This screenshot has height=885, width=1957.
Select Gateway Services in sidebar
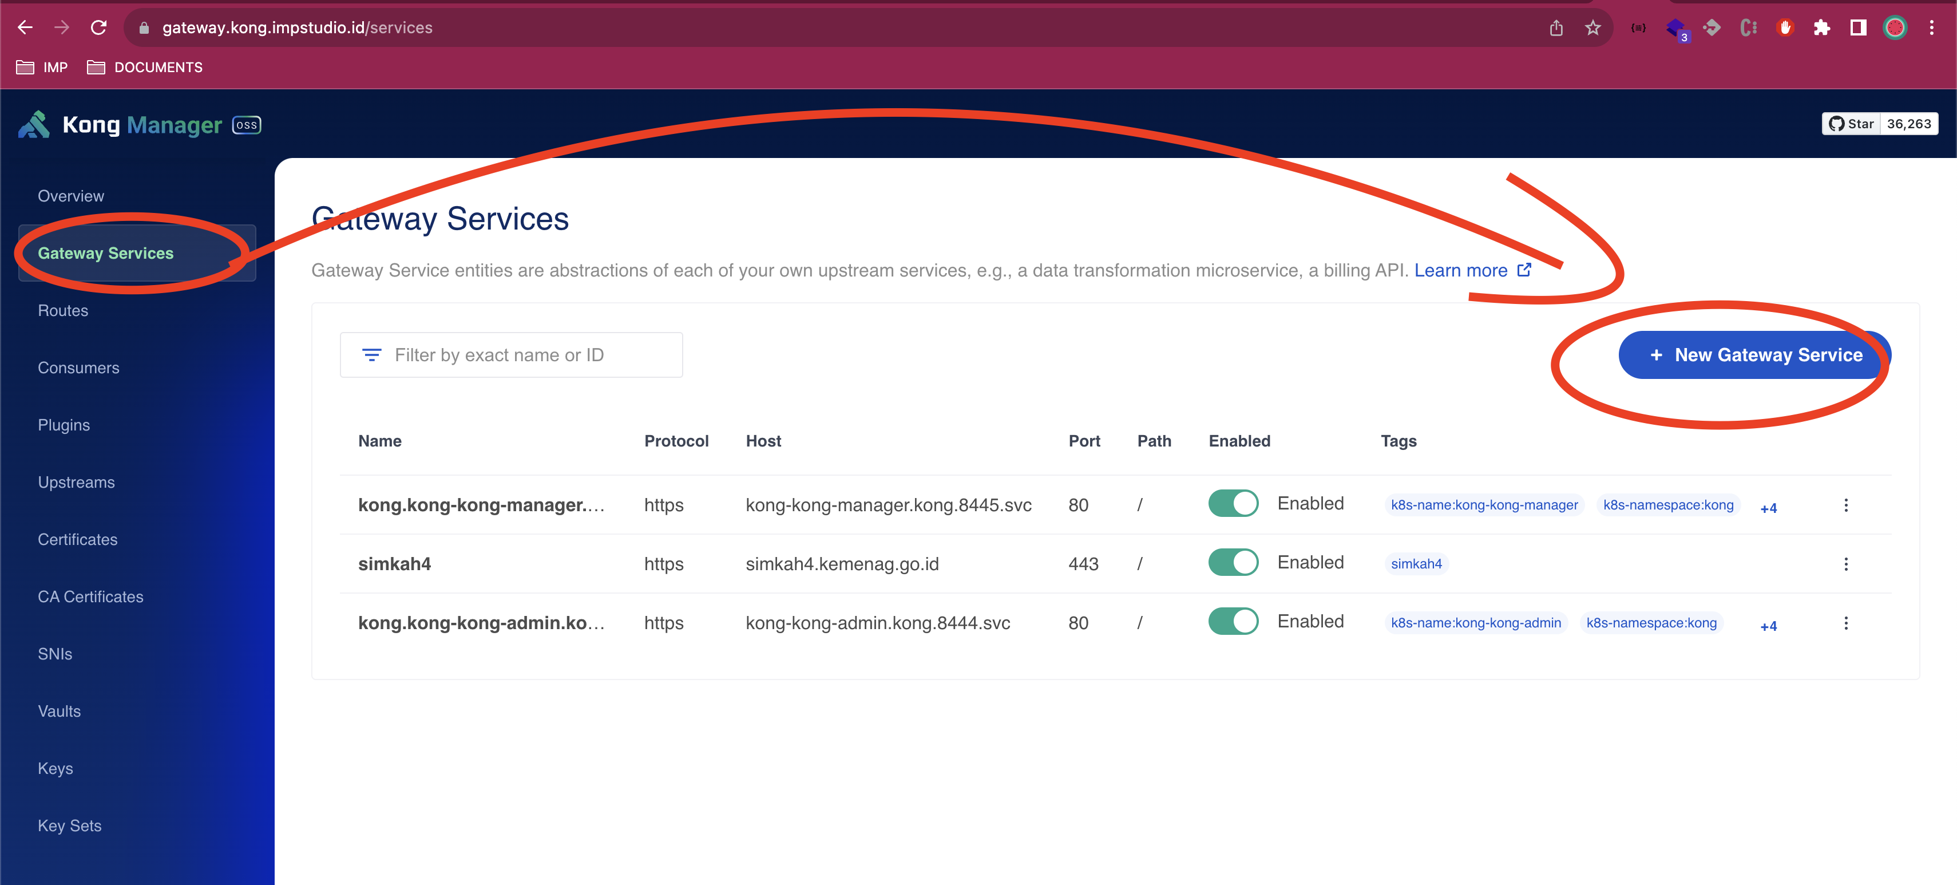137,253
